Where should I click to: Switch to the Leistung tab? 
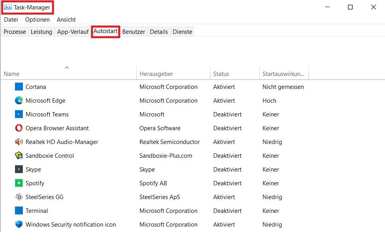[x=41, y=32]
